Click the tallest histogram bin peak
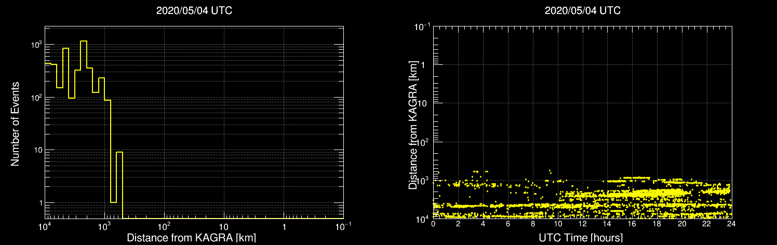This screenshot has height=245, width=777. click(x=84, y=41)
